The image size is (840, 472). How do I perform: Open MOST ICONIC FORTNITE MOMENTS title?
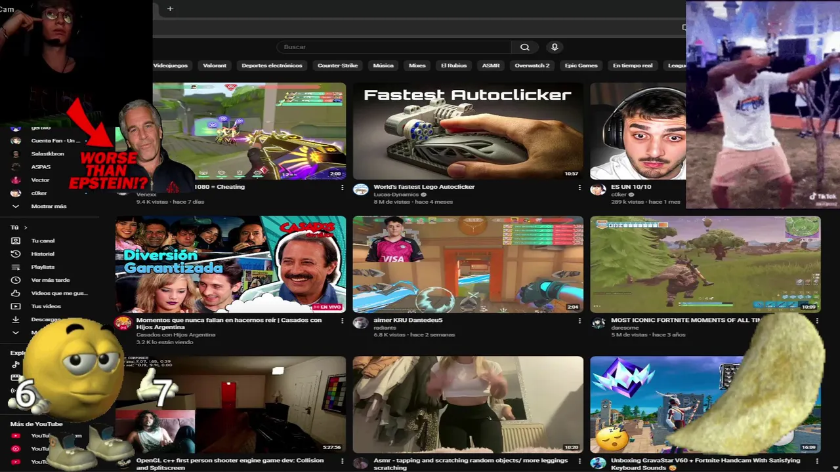point(686,320)
